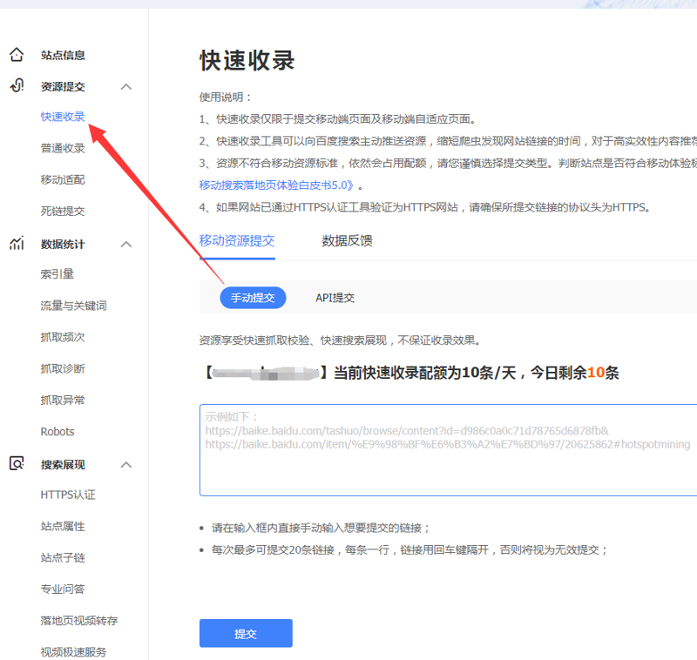The width and height of the screenshot is (697, 660).
Task: Select the 移动资源提交 tab
Action: pyautogui.click(x=237, y=241)
